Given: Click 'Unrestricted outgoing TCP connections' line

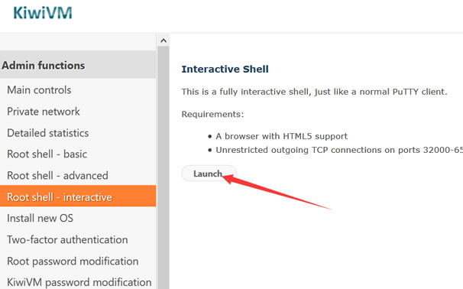Looking at the screenshot, I should coord(339,150).
